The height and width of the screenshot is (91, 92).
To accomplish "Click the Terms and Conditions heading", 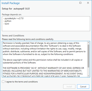I will point(13,36).
